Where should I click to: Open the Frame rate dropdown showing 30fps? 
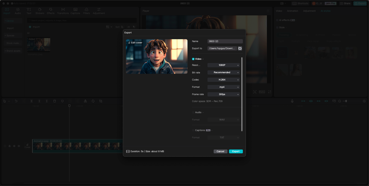click(223, 94)
